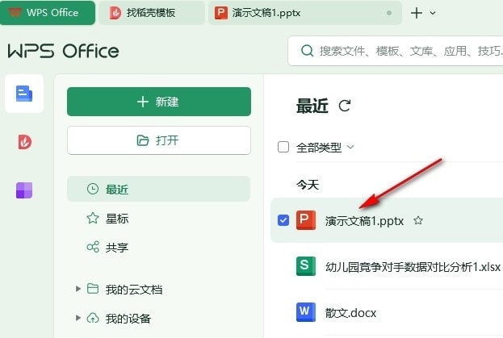Viewport: 503px width, 338px height.
Task: Click the green 新建 button
Action: tap(159, 102)
